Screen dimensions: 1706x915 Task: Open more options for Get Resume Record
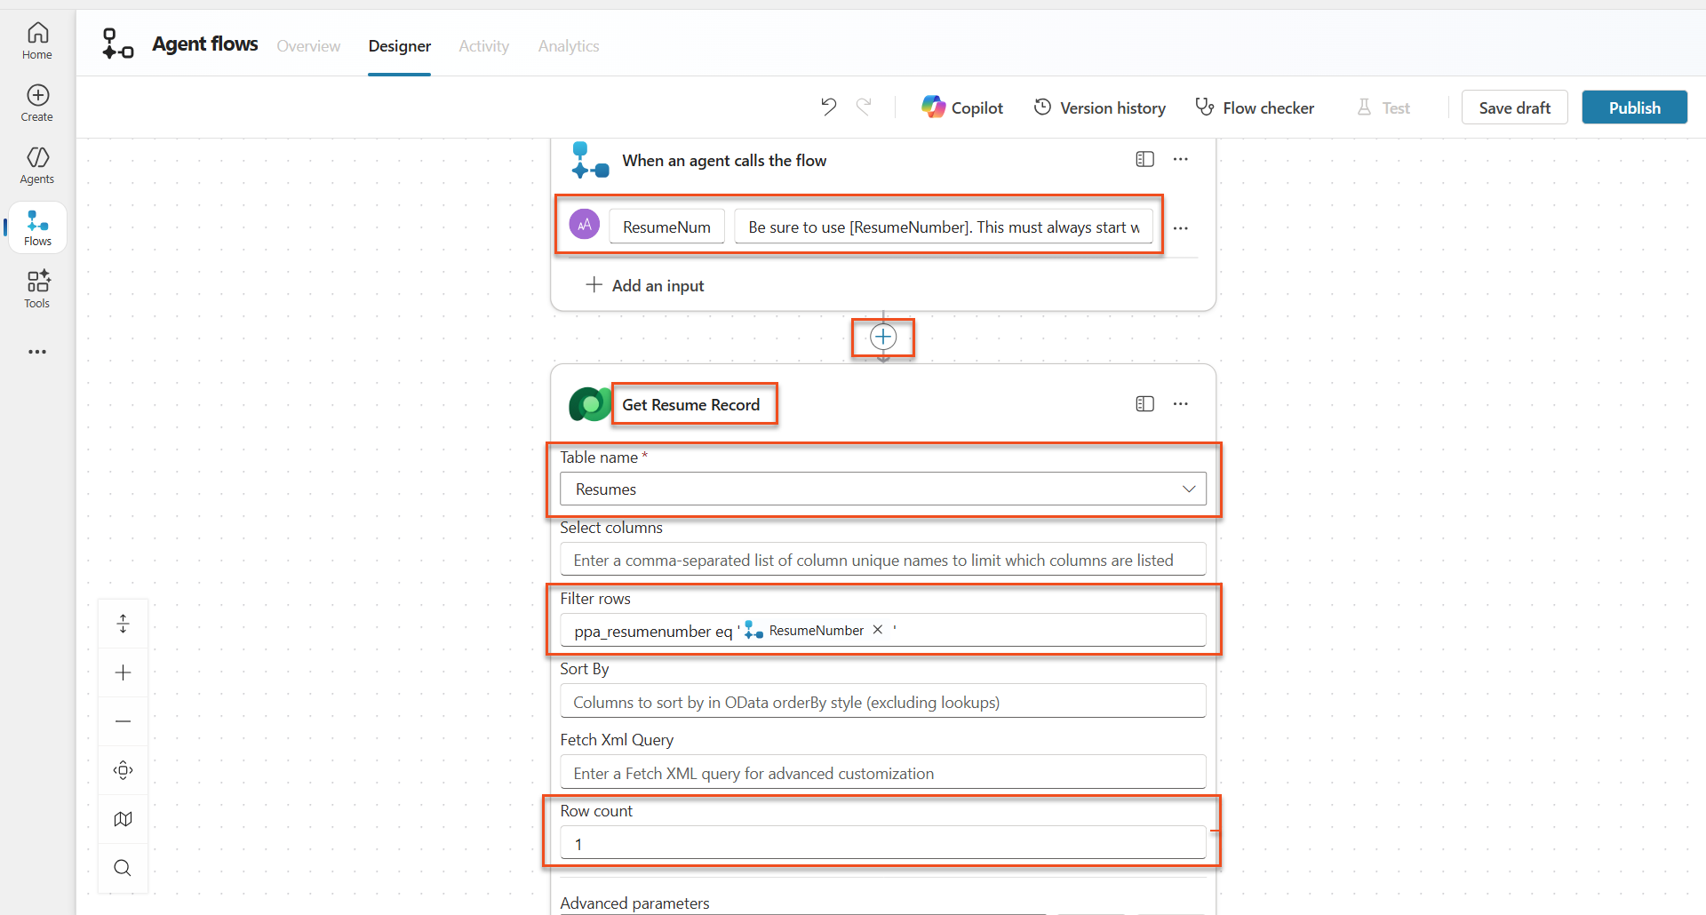(x=1180, y=404)
